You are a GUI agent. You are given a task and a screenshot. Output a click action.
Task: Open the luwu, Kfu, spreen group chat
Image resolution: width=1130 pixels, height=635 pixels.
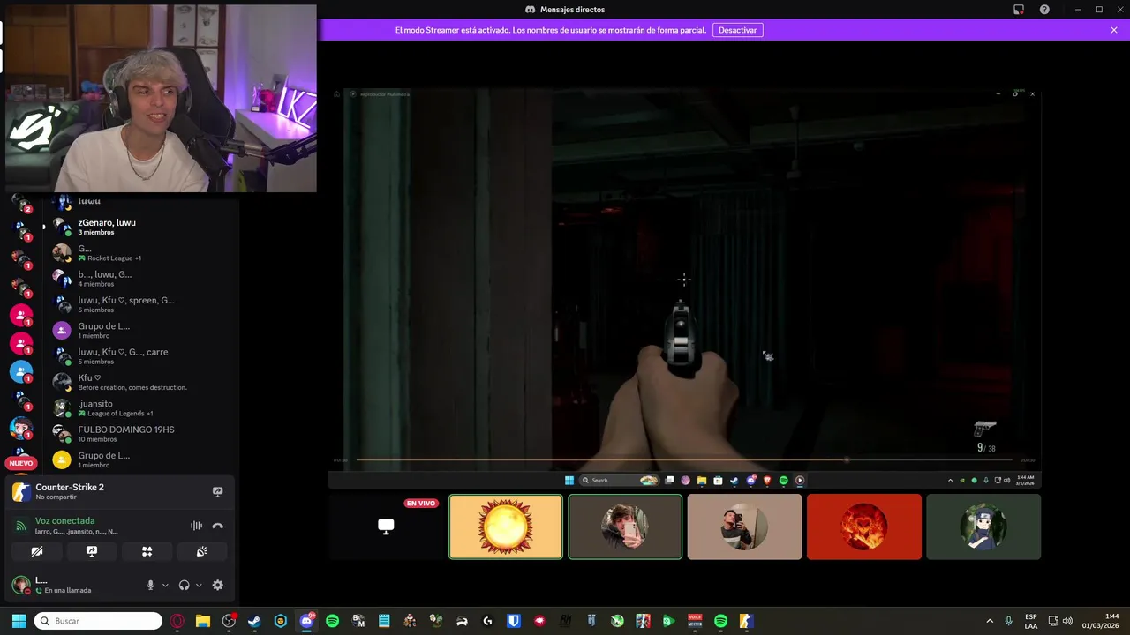coord(141,304)
